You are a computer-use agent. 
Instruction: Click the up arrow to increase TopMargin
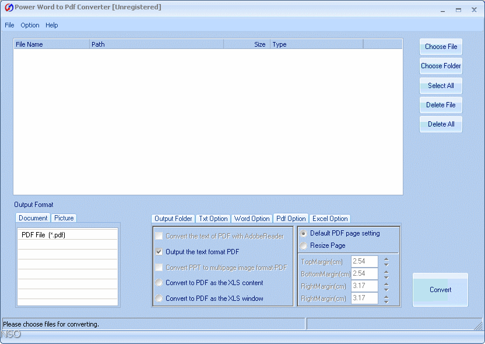coord(386,259)
